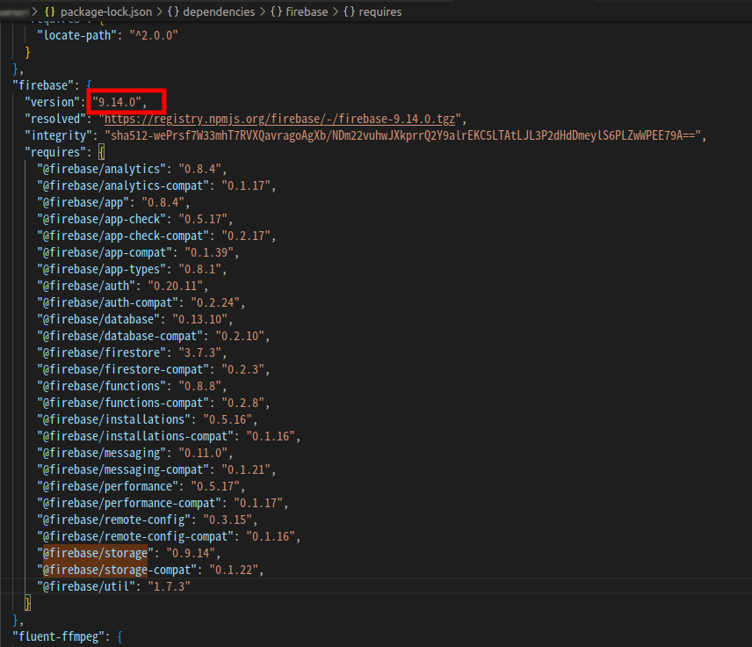Click "@firebase/performance-compat" key
Screen dimensions: 752x647
pyautogui.click(x=129, y=503)
